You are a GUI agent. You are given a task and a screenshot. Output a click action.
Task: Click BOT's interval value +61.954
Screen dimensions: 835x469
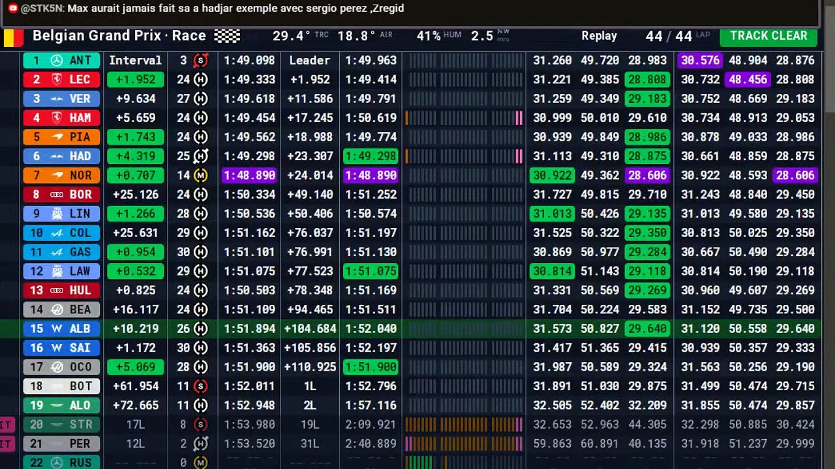(136, 386)
